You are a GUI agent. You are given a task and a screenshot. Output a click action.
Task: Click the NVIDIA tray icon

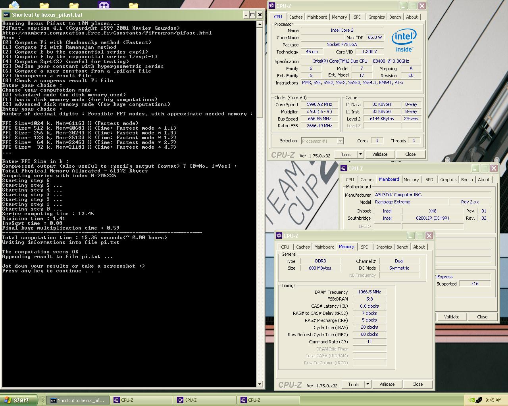[x=471, y=400]
